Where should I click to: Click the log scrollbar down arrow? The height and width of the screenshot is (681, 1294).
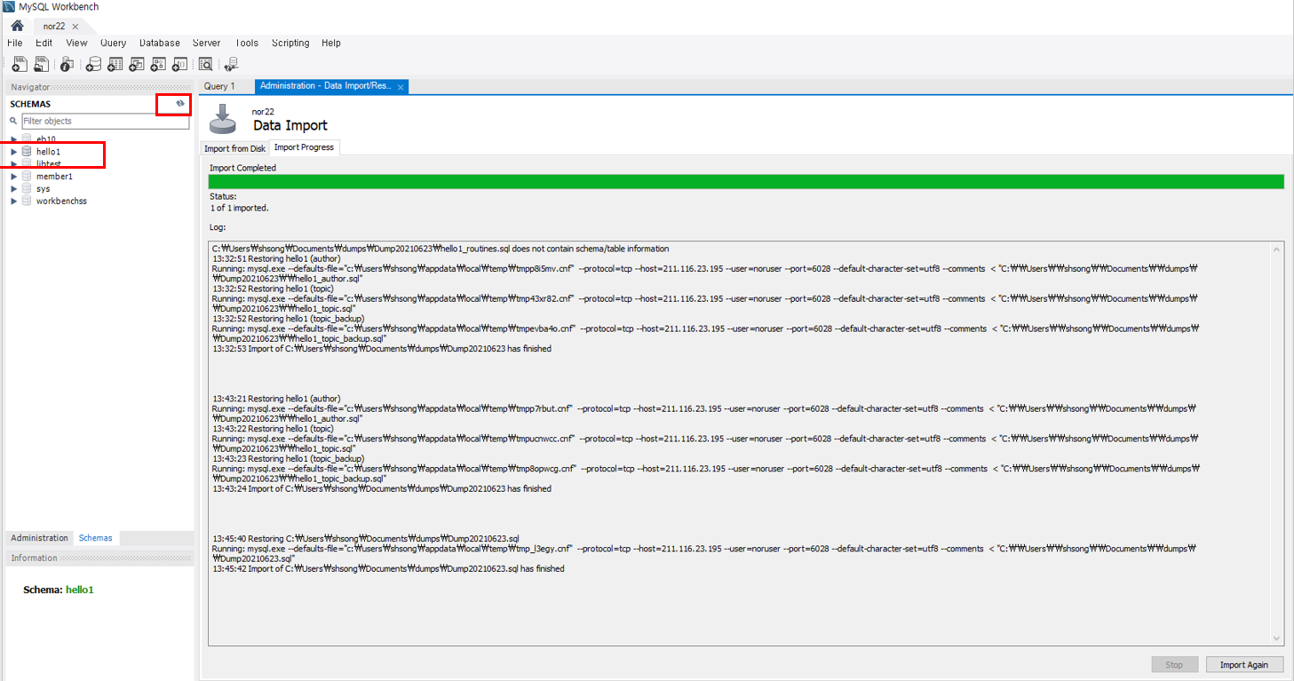pyautogui.click(x=1278, y=638)
